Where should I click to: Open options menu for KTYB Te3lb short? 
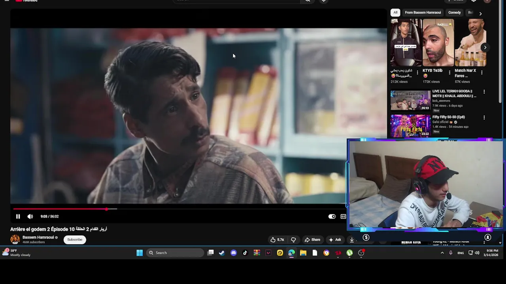click(x=449, y=73)
